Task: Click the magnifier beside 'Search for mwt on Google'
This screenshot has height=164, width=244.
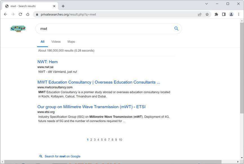Action: 41,156
